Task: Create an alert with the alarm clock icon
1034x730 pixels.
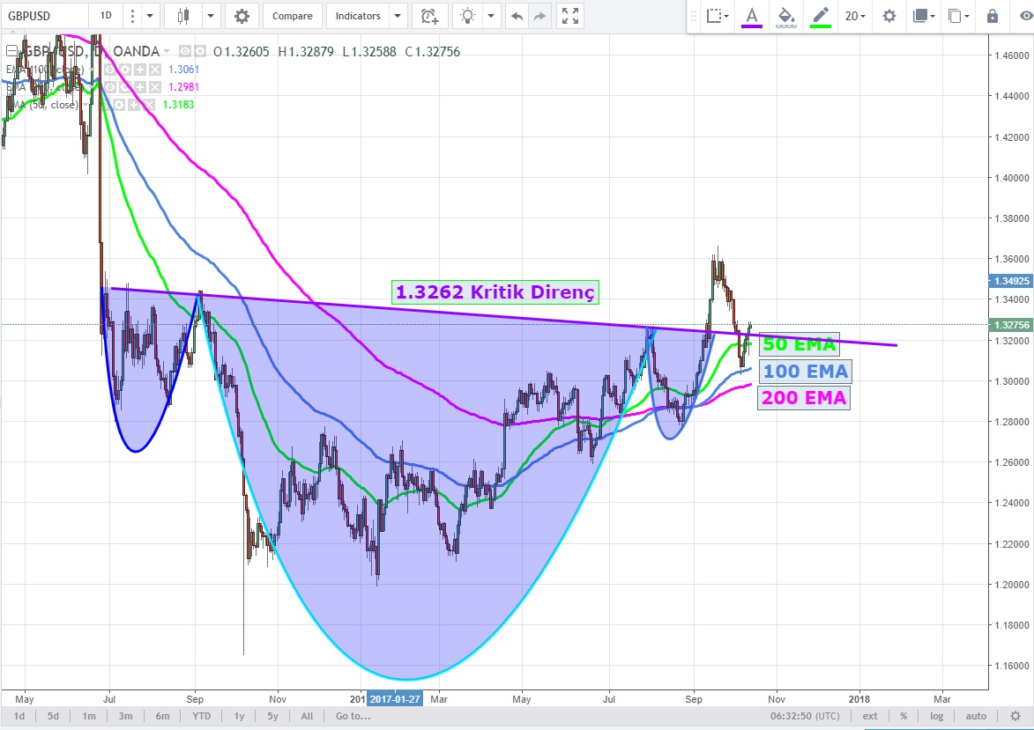Action: point(429,16)
